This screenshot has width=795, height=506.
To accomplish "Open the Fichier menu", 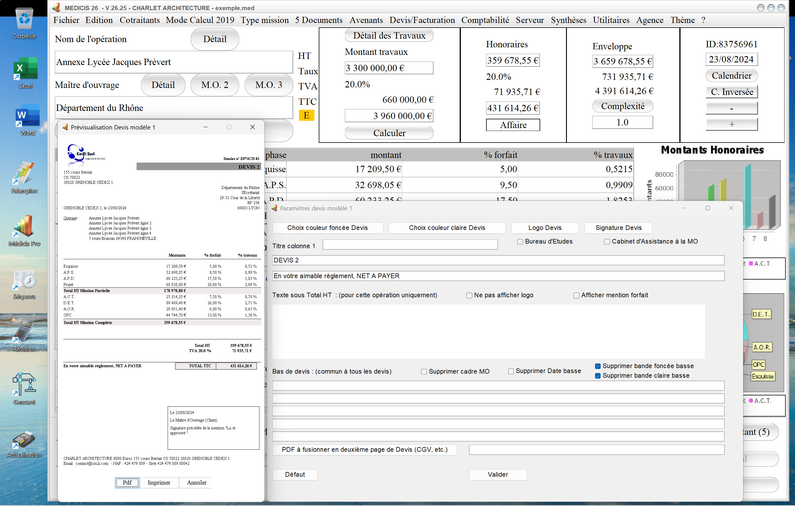I will tap(66, 20).
